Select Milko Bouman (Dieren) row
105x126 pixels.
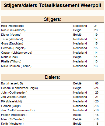coord(52,66)
